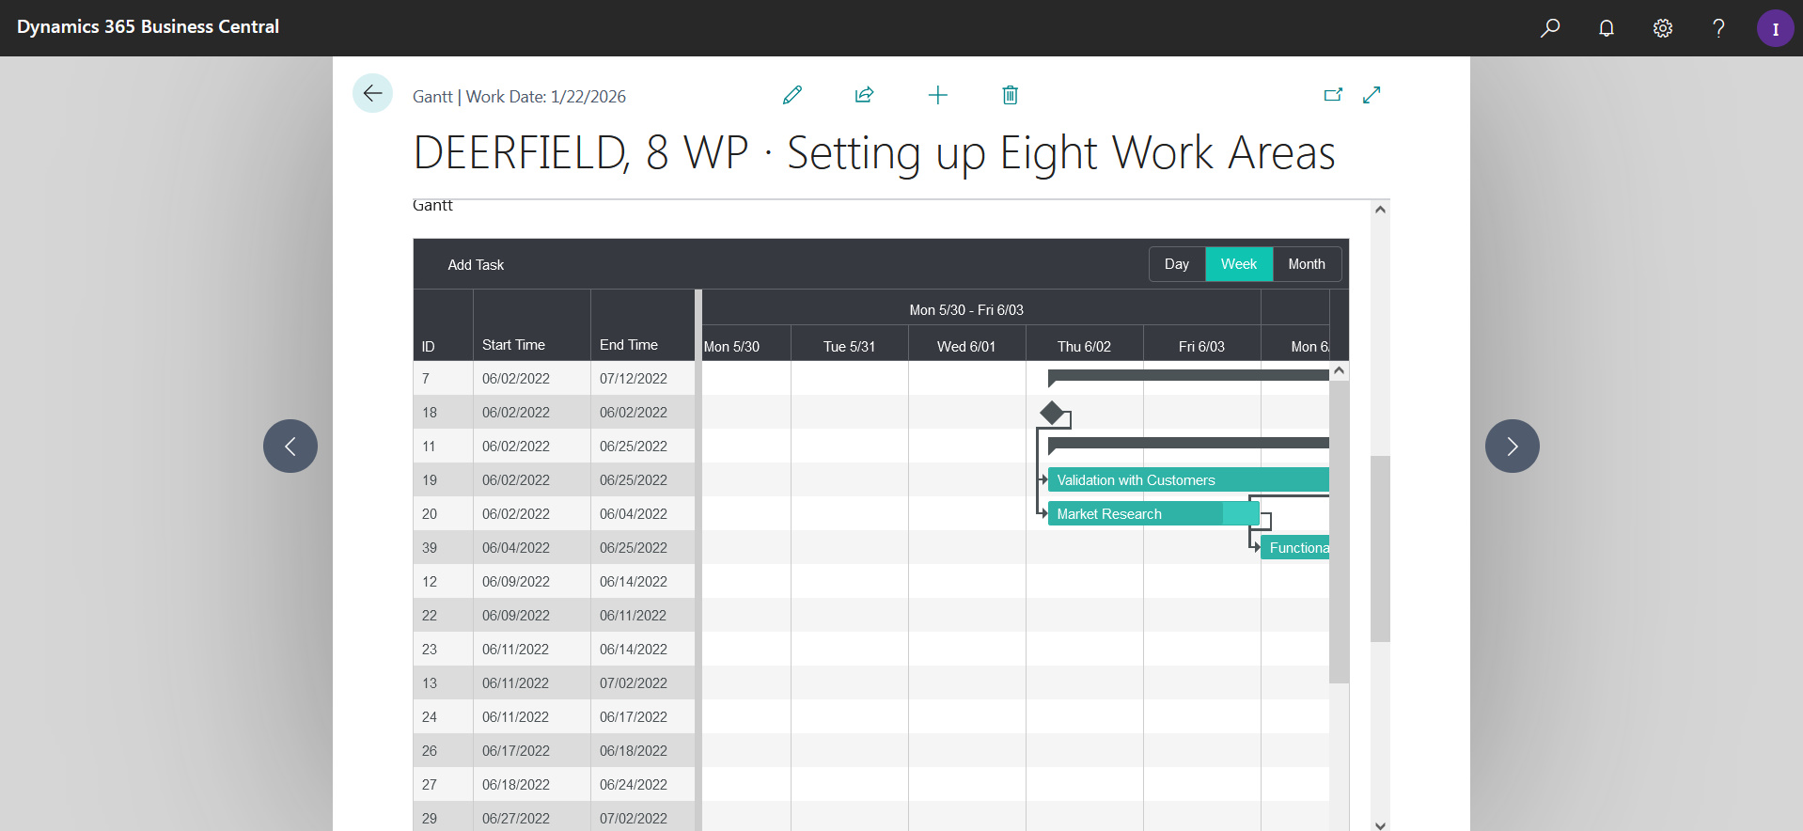Open the user account avatar
The height and width of the screenshot is (831, 1803).
[1775, 28]
